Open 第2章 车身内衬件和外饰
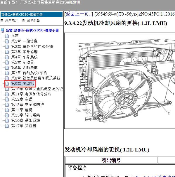The image size is (175, 177). pos(32,46)
